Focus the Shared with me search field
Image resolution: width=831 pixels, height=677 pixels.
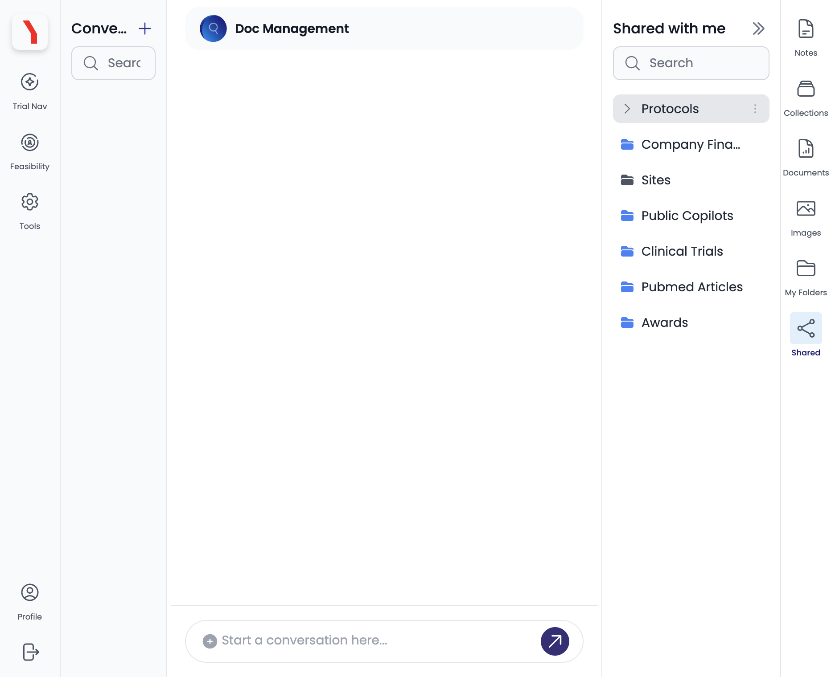[x=691, y=63]
